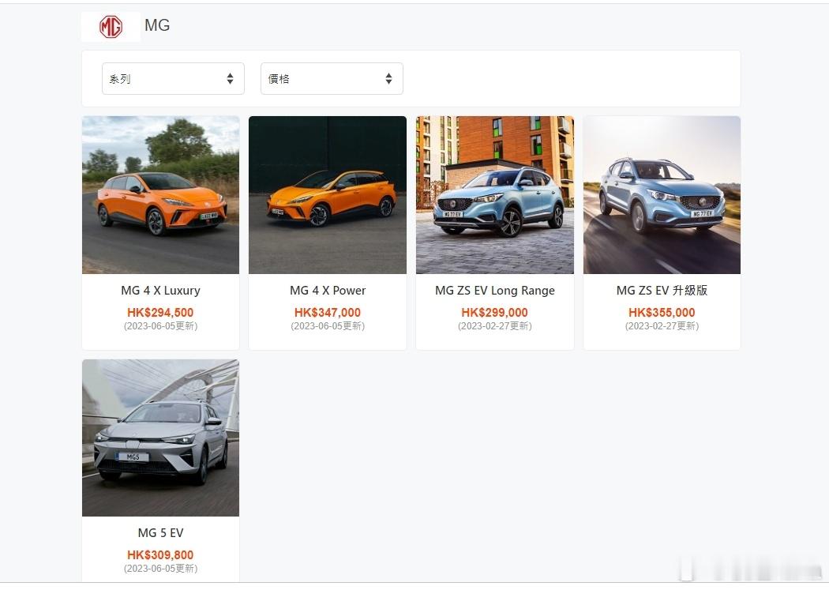Screen dimensions: 829x590
Task: Click the MG ZS EV 升級版 title
Action: tap(662, 290)
